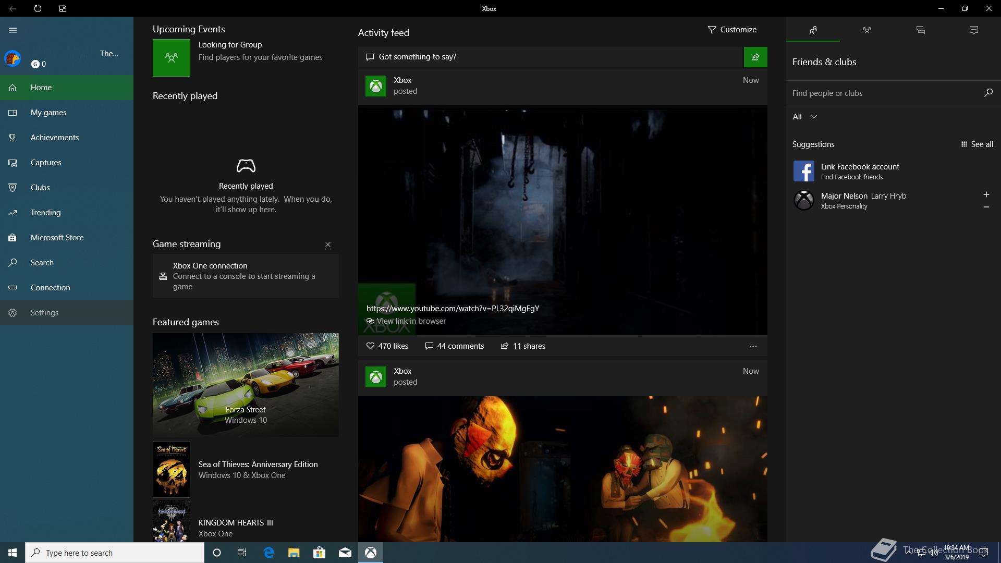Add Major Nelson with plus icon

(986, 194)
